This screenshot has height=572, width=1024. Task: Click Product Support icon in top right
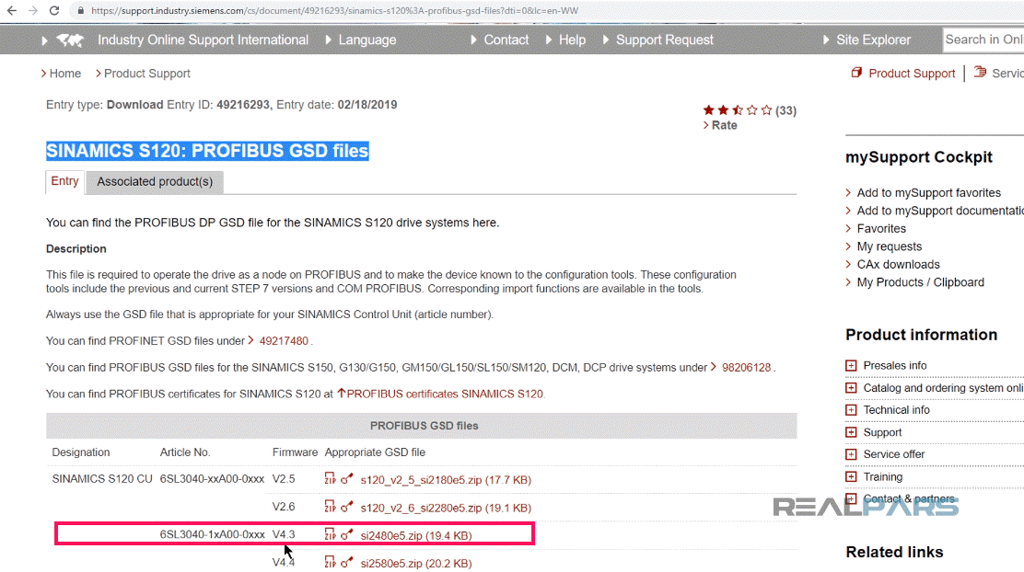(856, 73)
